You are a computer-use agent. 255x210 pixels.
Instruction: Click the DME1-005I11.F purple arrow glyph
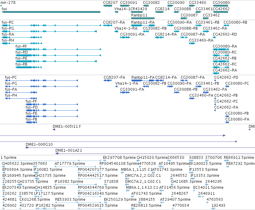pos(54,130)
